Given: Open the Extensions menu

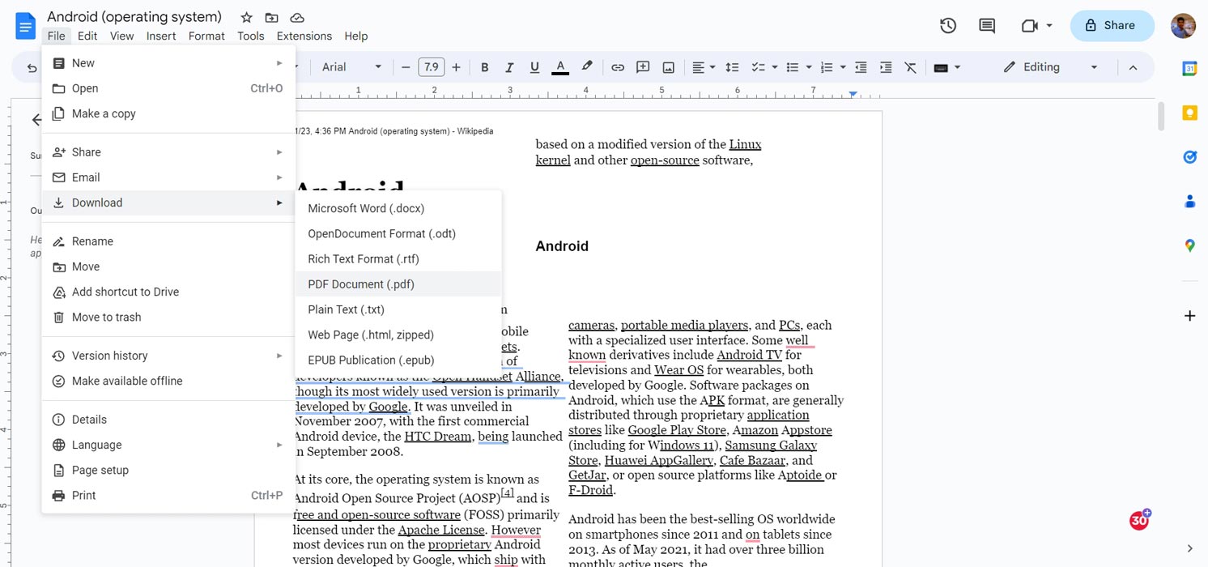Looking at the screenshot, I should tap(304, 36).
